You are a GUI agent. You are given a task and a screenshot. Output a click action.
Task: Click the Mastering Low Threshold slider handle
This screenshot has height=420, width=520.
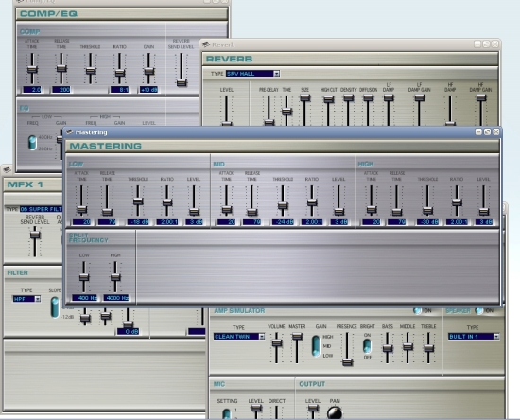click(138, 201)
